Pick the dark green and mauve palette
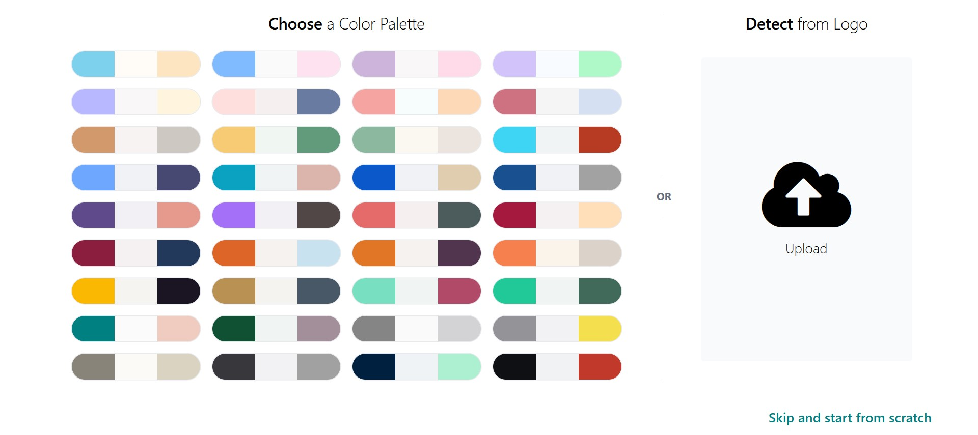978x435 pixels. click(x=276, y=329)
